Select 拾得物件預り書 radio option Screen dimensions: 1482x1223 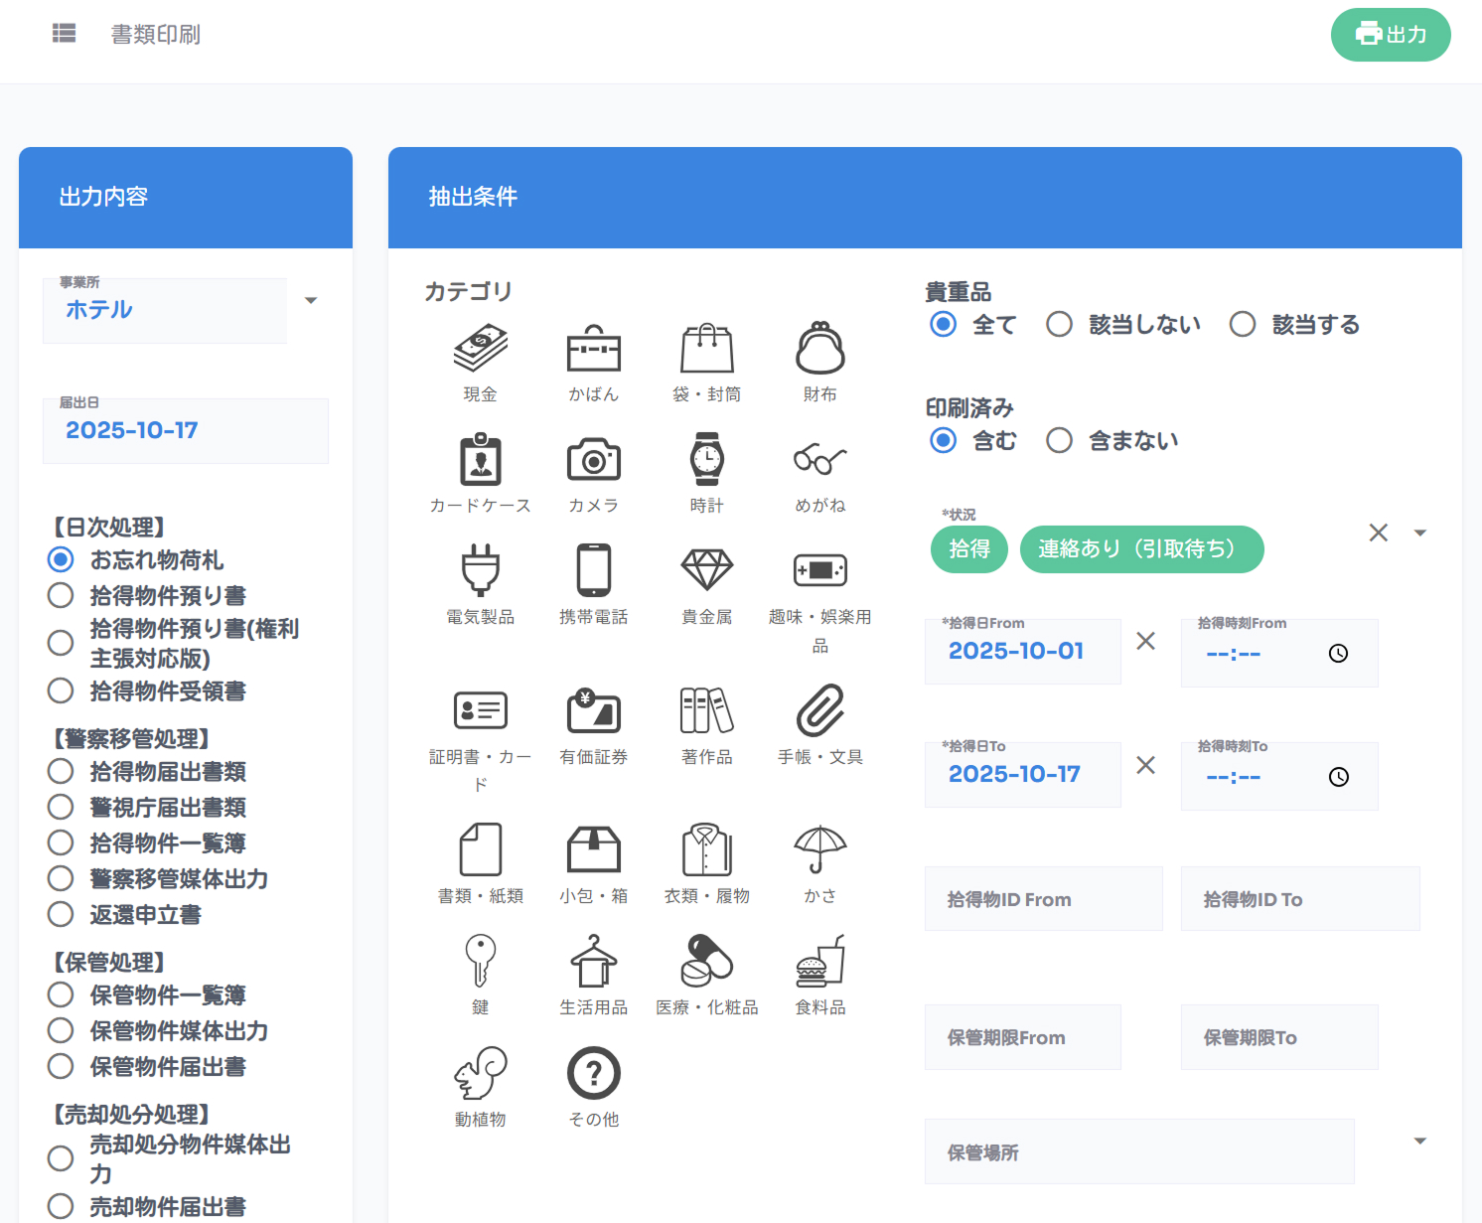point(61,596)
